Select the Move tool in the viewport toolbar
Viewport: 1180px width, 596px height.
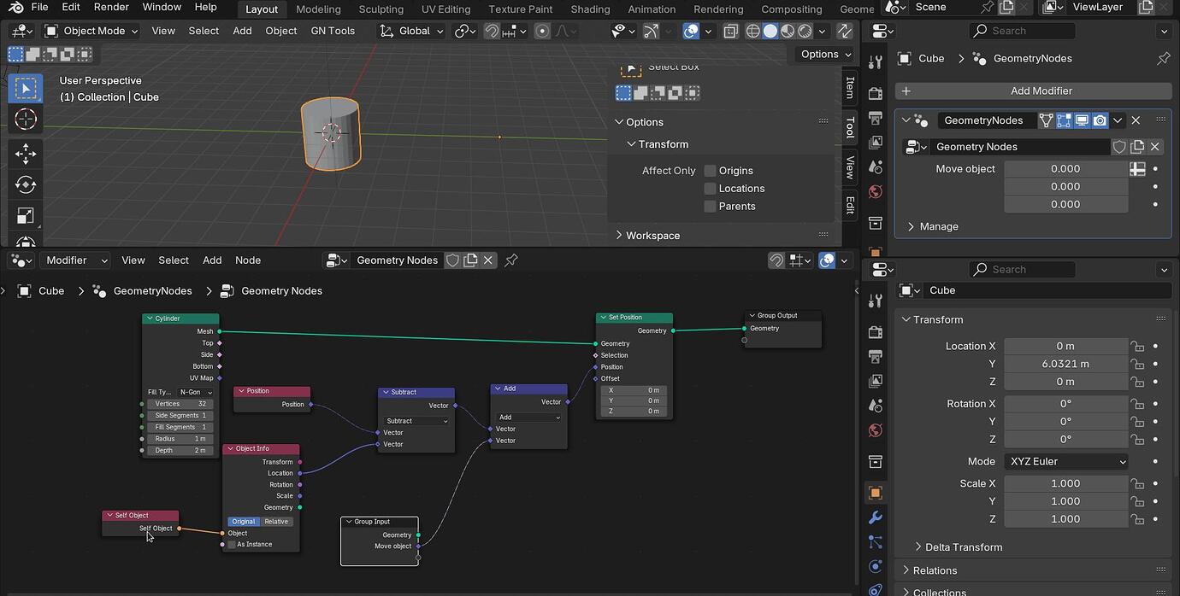point(25,154)
